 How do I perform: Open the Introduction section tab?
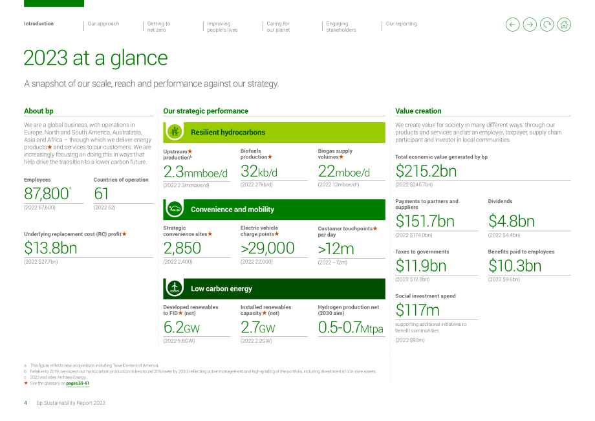(39, 23)
